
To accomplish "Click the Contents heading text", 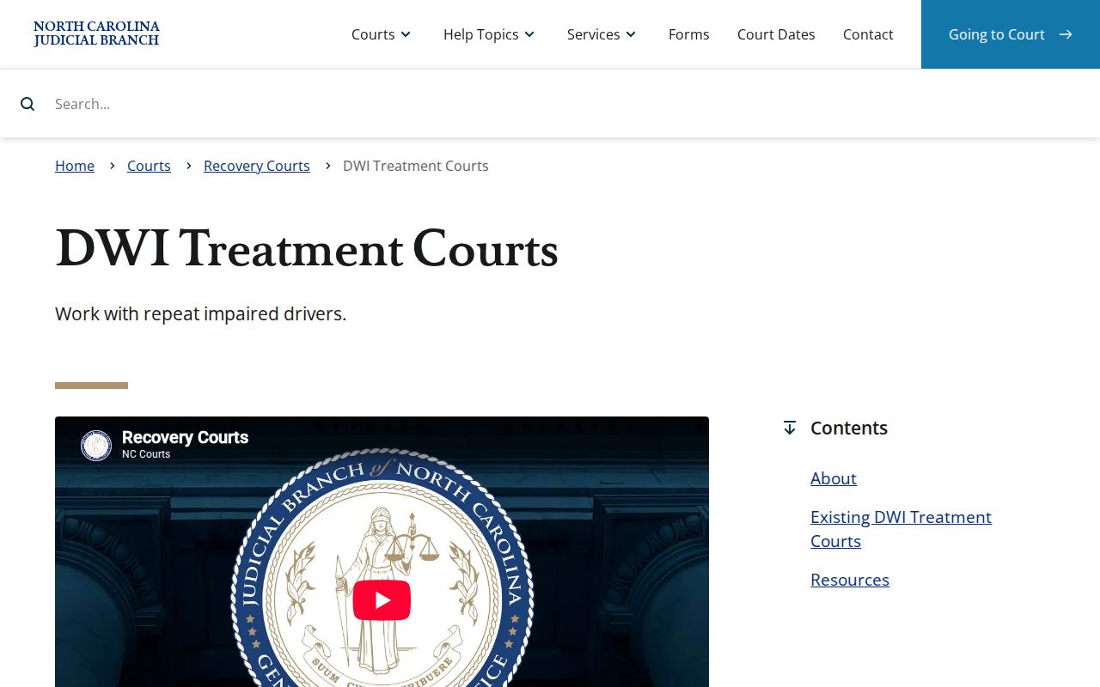I will tap(849, 428).
